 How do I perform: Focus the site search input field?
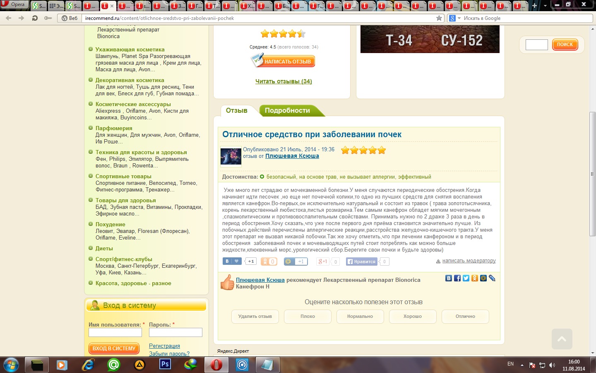[537, 44]
